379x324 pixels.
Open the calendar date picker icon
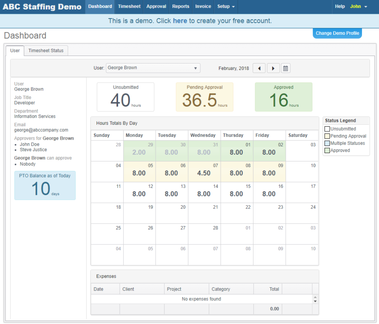(x=285, y=68)
